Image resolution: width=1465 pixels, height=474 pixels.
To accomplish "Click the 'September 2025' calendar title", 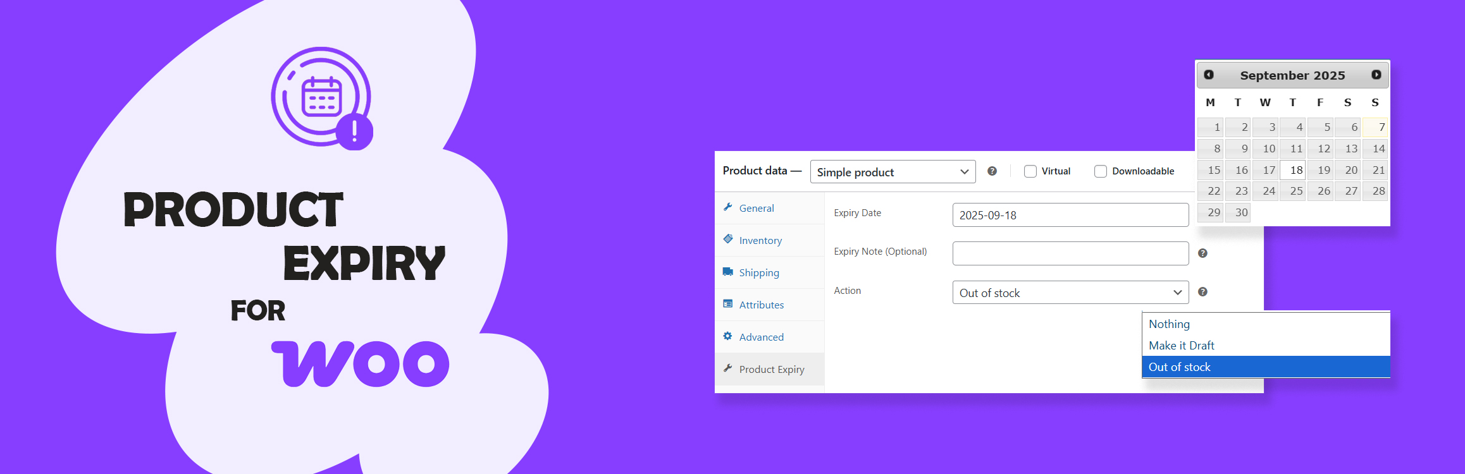I will 1292,75.
